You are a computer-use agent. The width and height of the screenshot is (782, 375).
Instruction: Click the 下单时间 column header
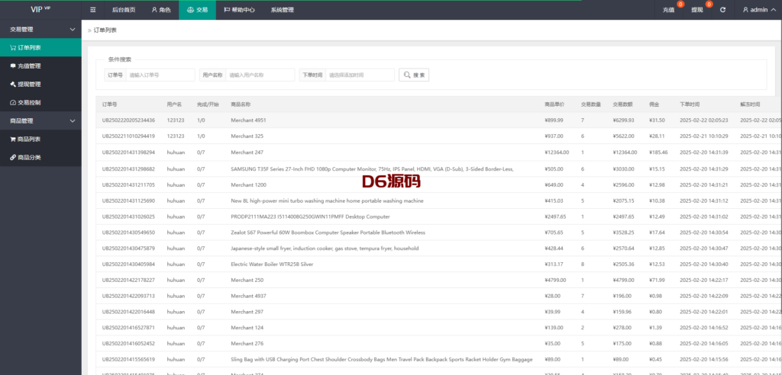coord(690,104)
